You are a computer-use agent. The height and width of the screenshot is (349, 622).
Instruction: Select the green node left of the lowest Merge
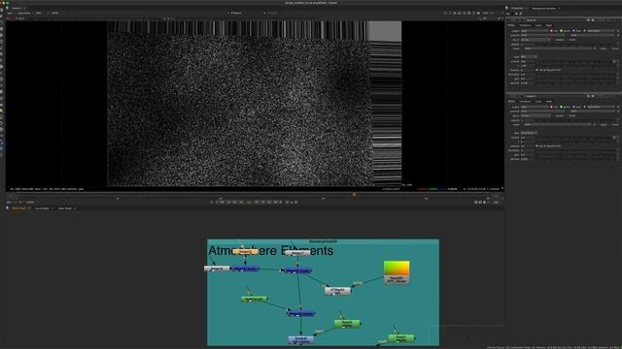(254, 300)
